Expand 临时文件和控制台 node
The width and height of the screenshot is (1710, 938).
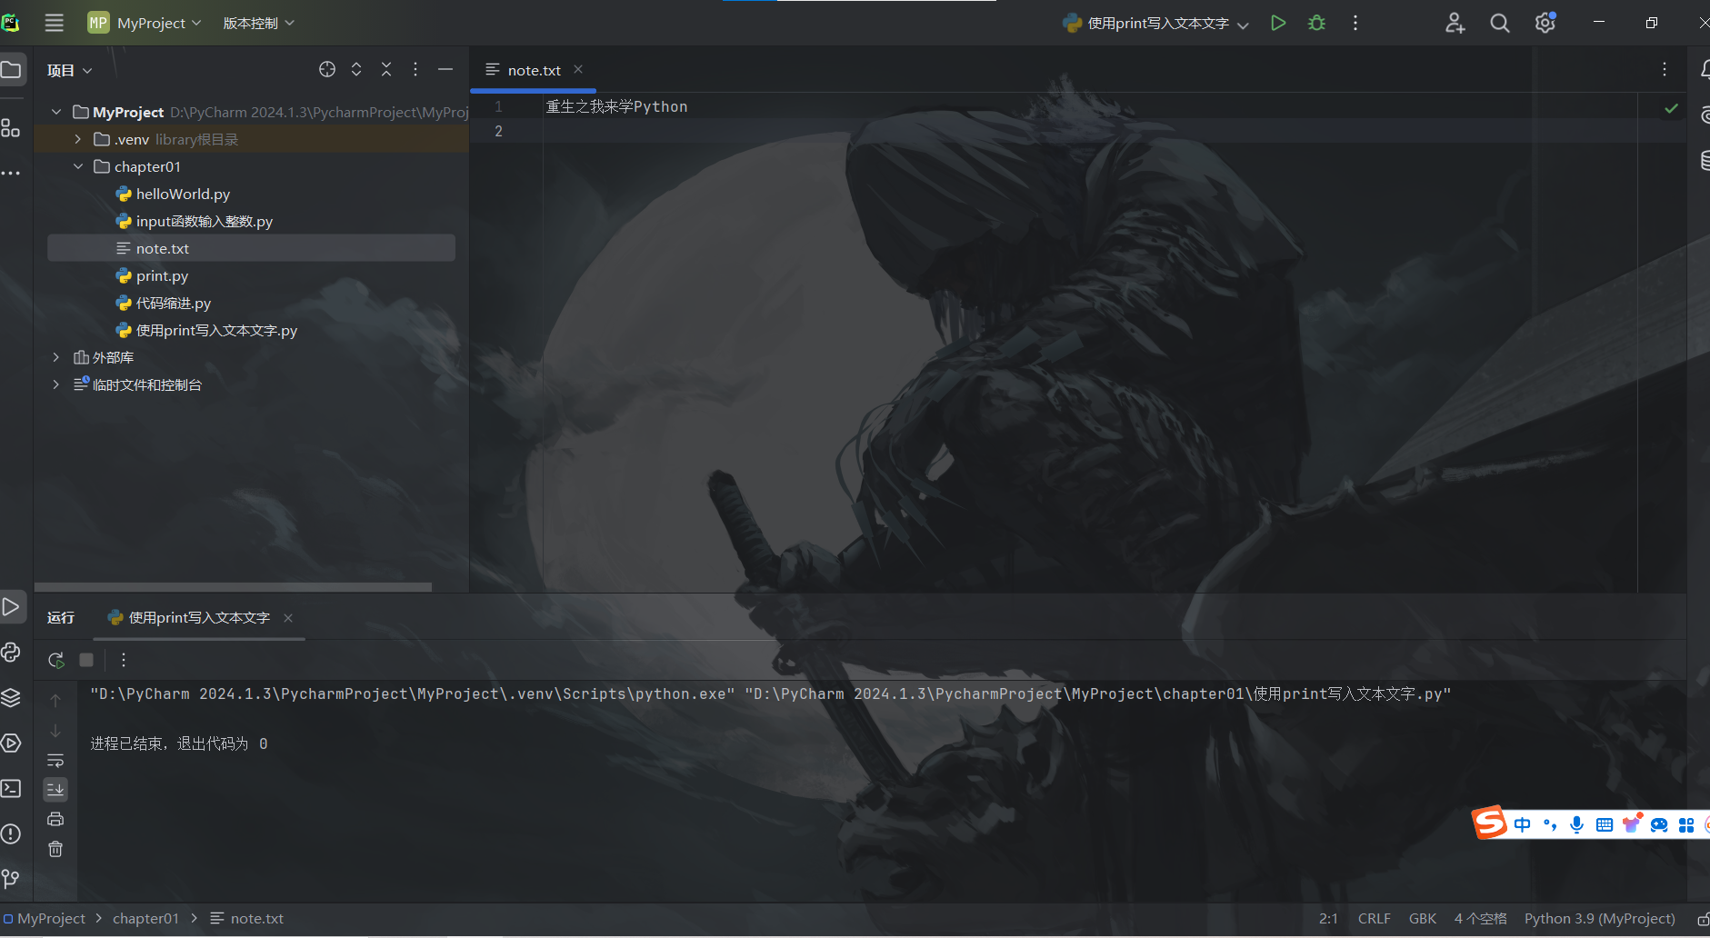pyautogui.click(x=56, y=384)
